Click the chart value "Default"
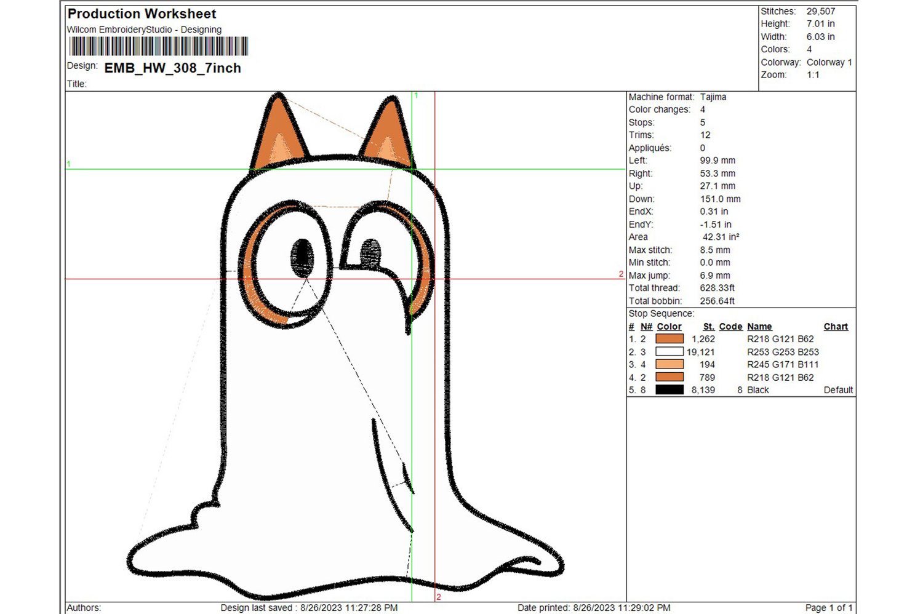The width and height of the screenshot is (923, 614). (x=838, y=390)
